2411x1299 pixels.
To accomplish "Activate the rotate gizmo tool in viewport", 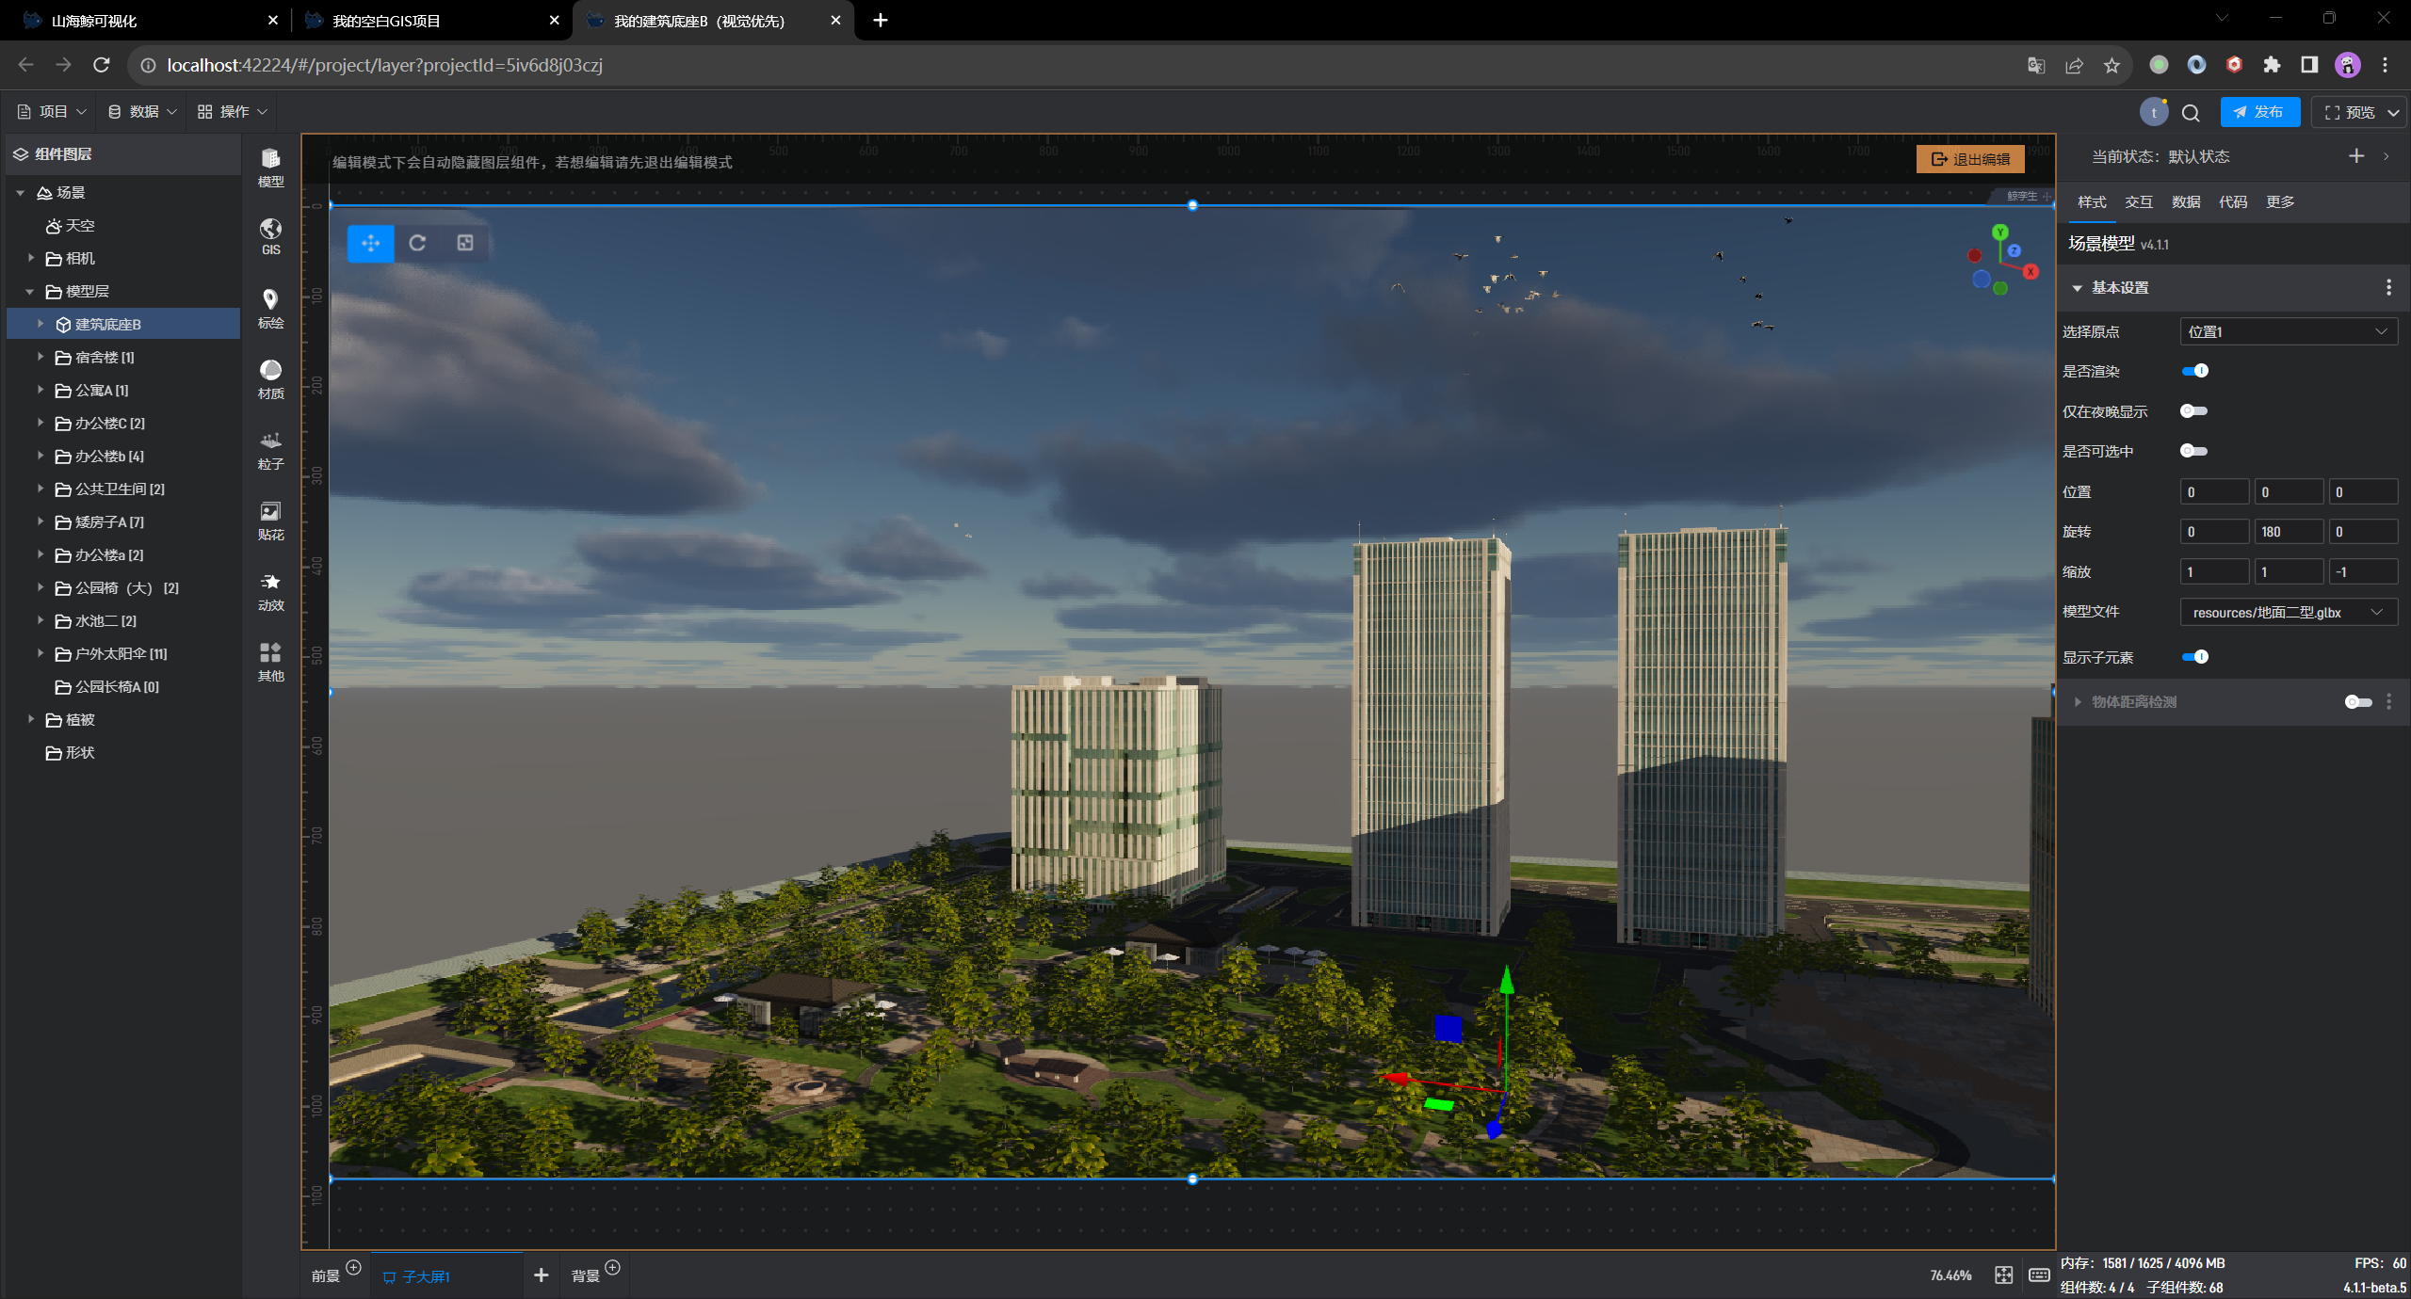I will [x=417, y=243].
